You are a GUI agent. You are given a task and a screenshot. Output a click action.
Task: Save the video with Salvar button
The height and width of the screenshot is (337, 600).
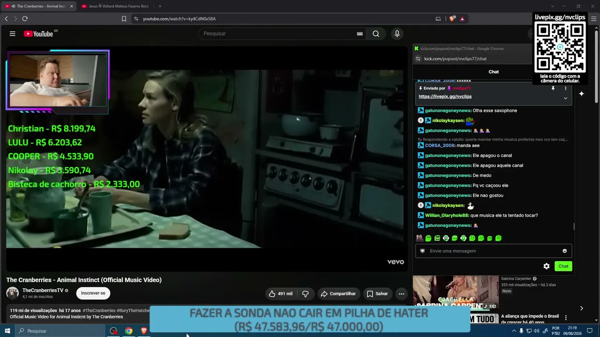tap(377, 294)
